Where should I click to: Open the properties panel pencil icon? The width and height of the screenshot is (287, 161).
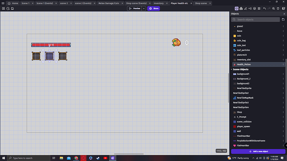[246, 8]
